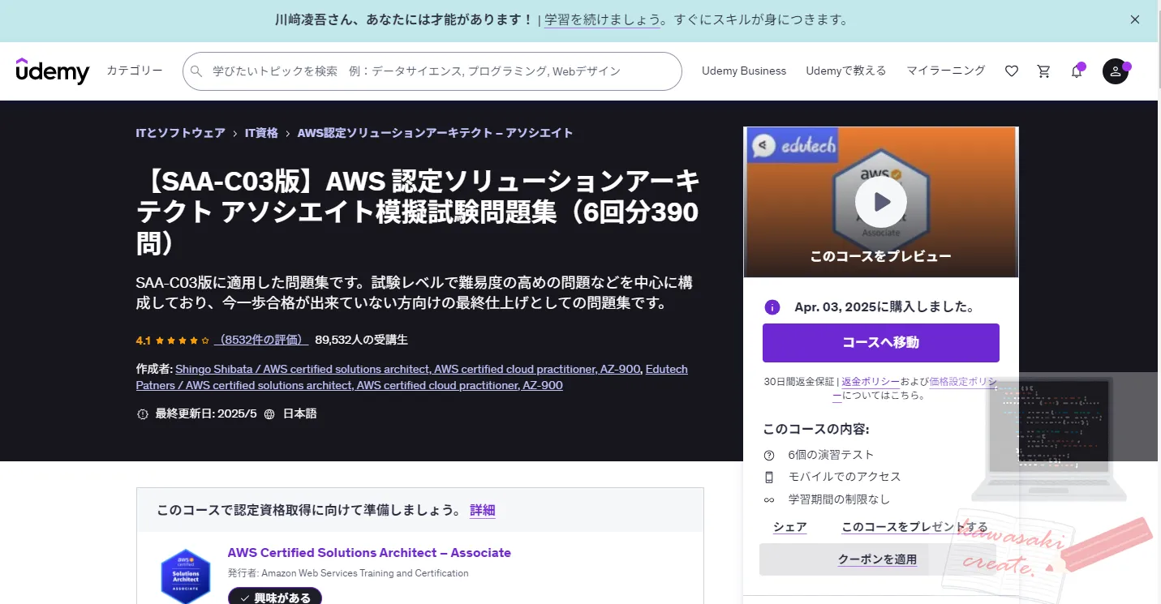Open AWS Certified Solutions Architect – Associate link
Viewport: 1161px width, 604px height.
pyautogui.click(x=369, y=553)
